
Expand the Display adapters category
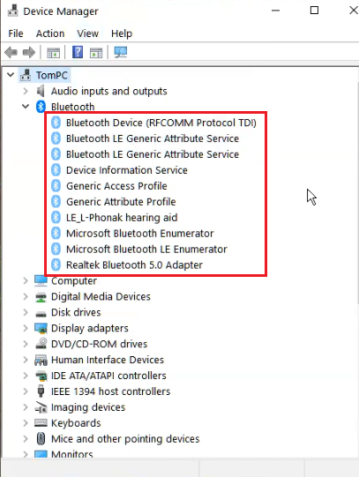point(26,328)
